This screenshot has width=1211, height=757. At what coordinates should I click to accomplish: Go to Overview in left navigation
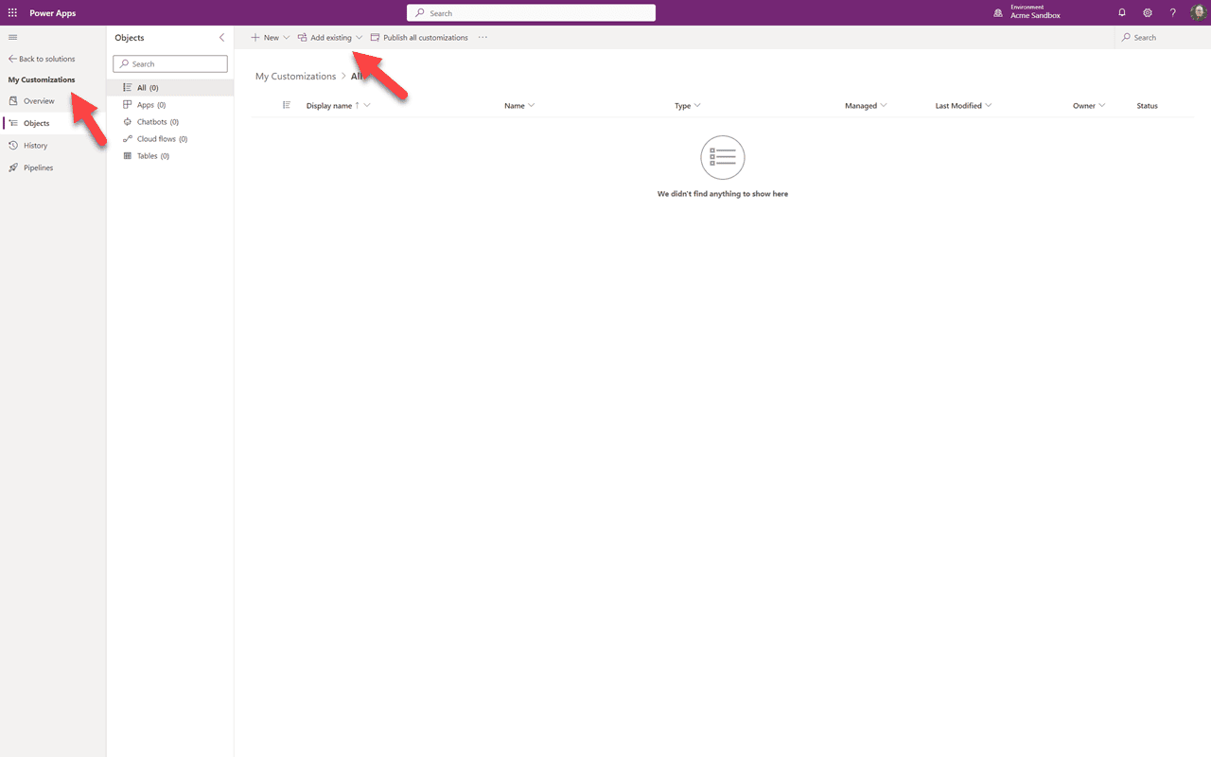tap(39, 101)
